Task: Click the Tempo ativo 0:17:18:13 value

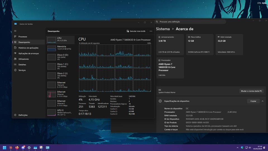Action: pyautogui.click(x=85, y=114)
